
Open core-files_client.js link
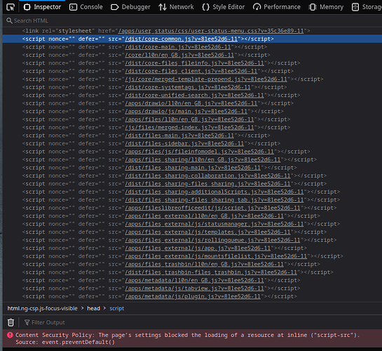pyautogui.click(x=191, y=71)
